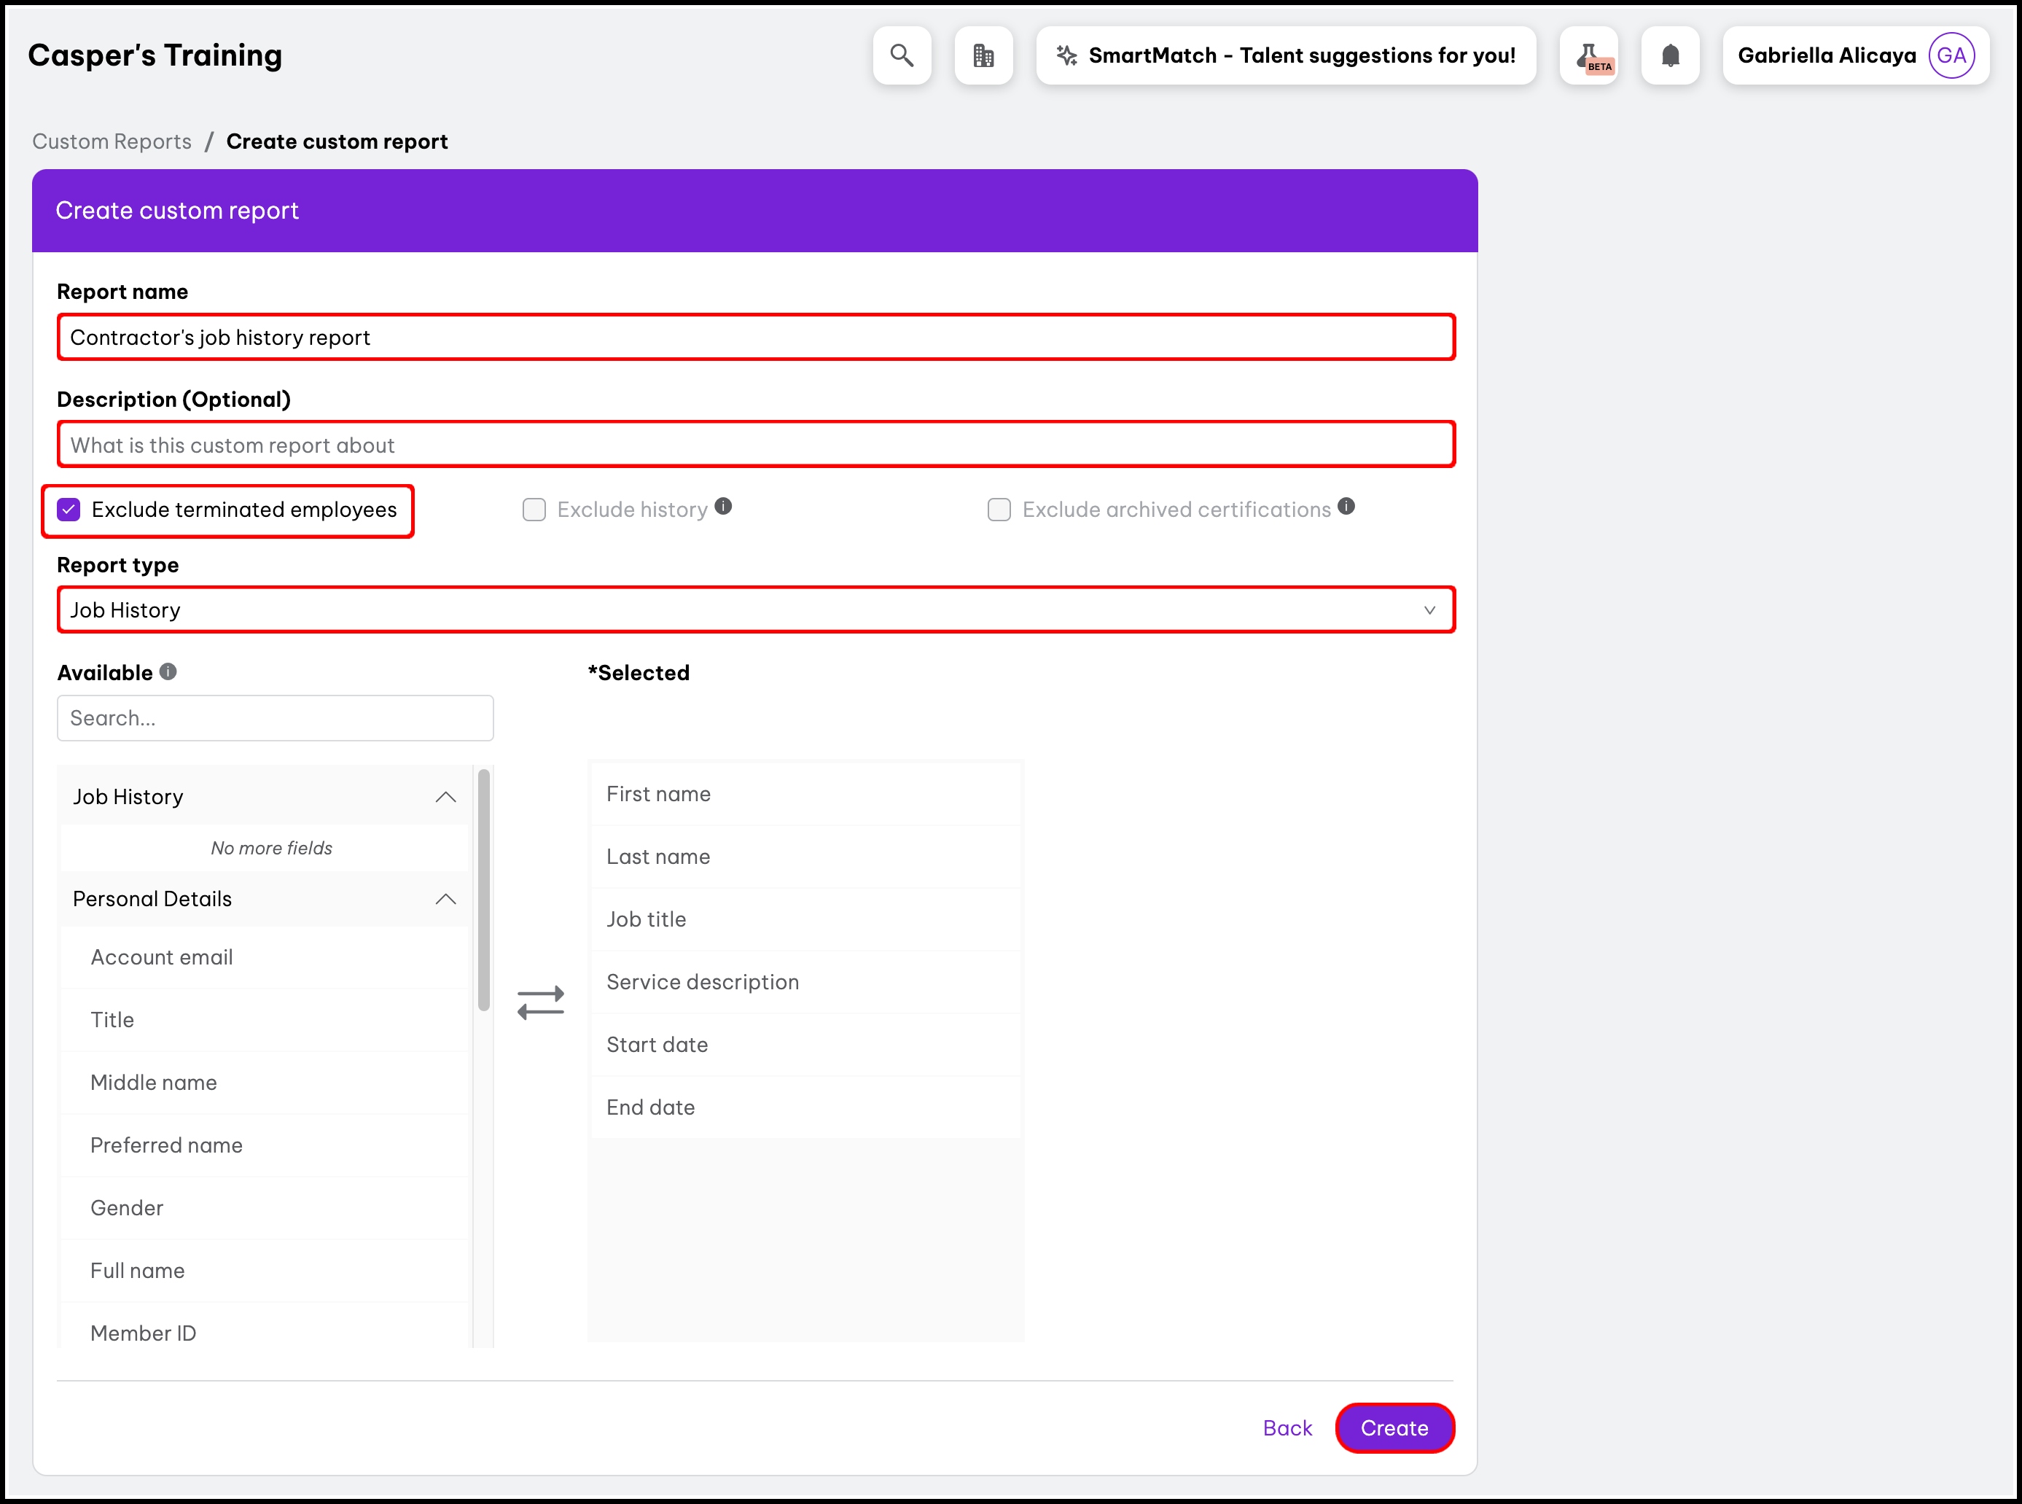Open SmartMatch talent suggestions

(x=1286, y=55)
